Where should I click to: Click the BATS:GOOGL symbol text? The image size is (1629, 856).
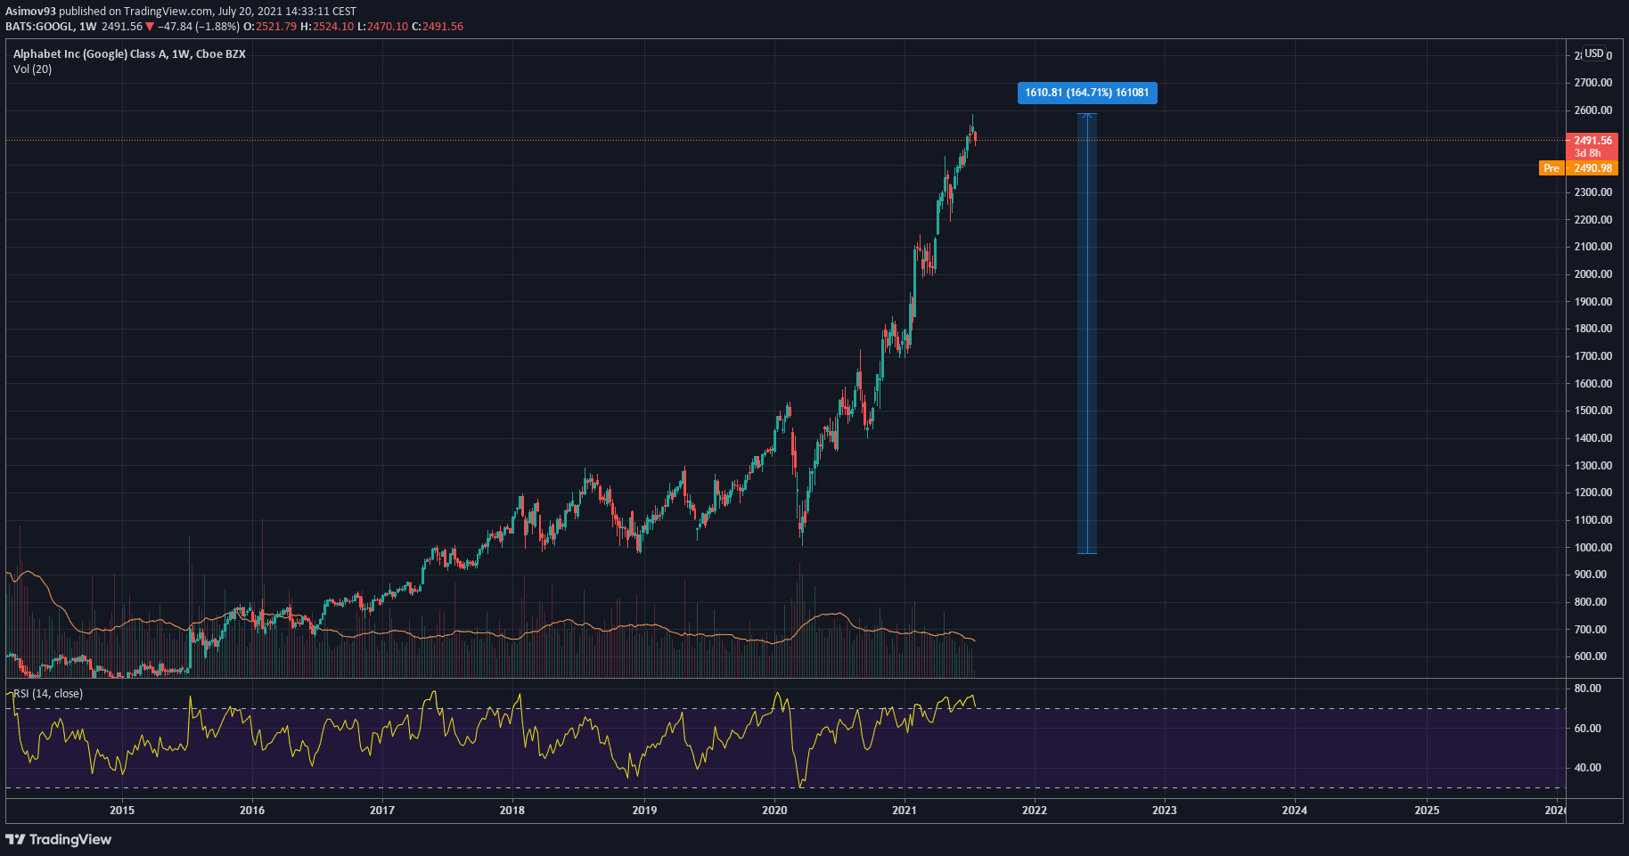coord(39,27)
